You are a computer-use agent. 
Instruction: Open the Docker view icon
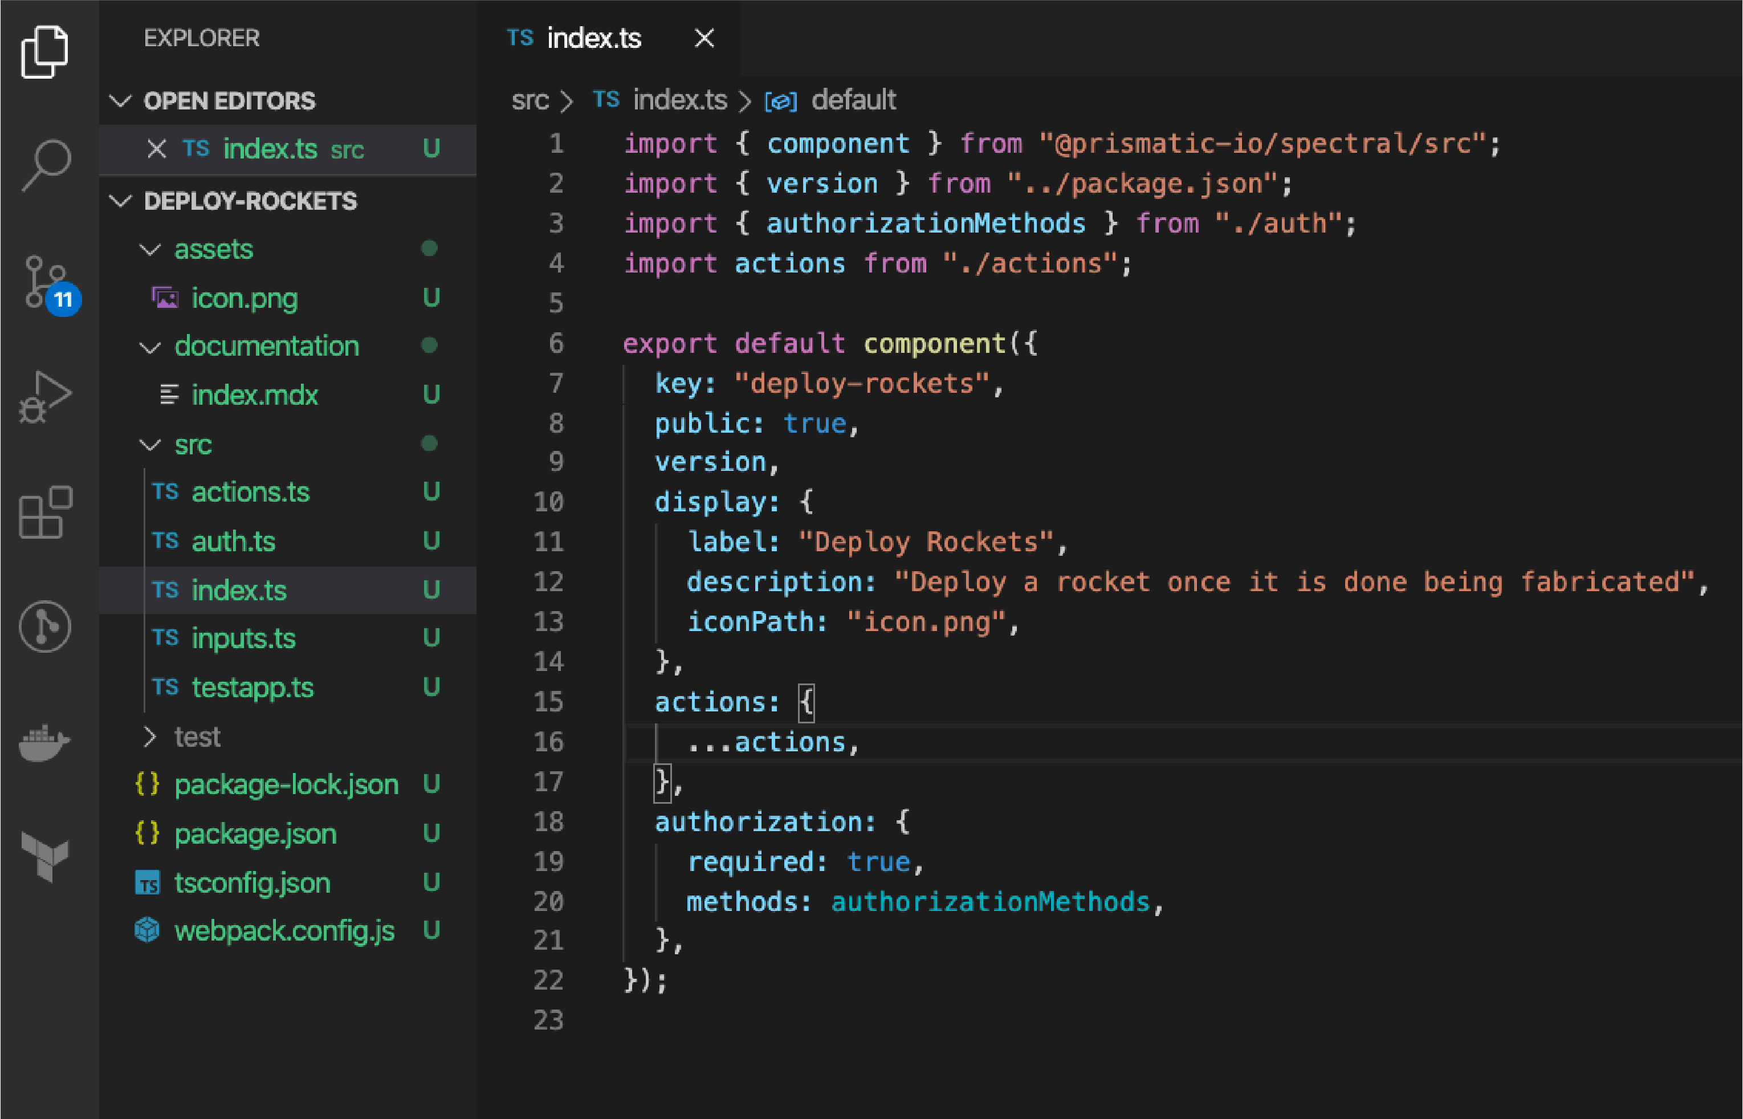(x=45, y=743)
